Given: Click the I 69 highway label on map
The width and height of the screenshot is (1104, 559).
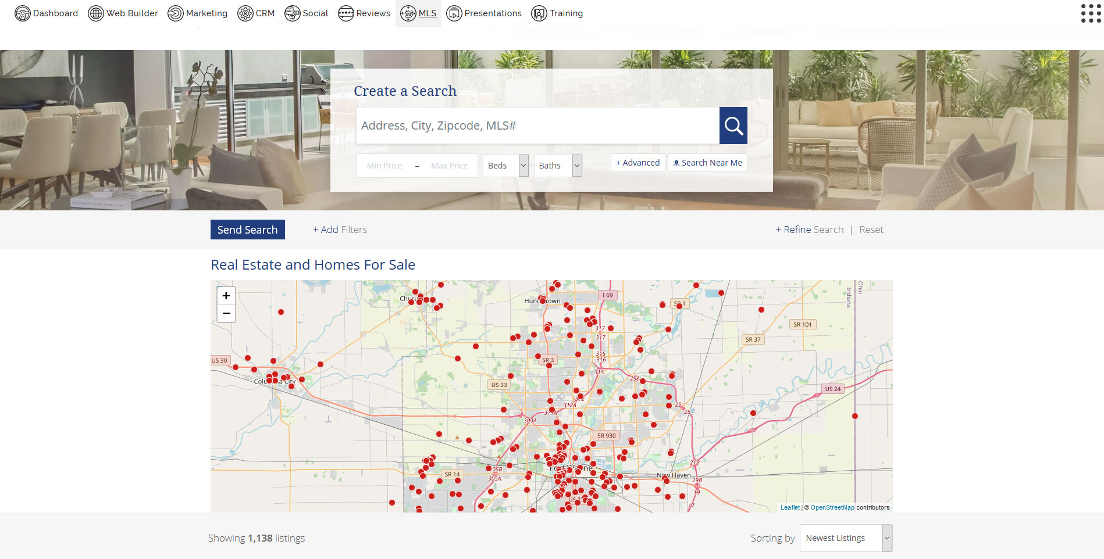Looking at the screenshot, I should coord(607,295).
